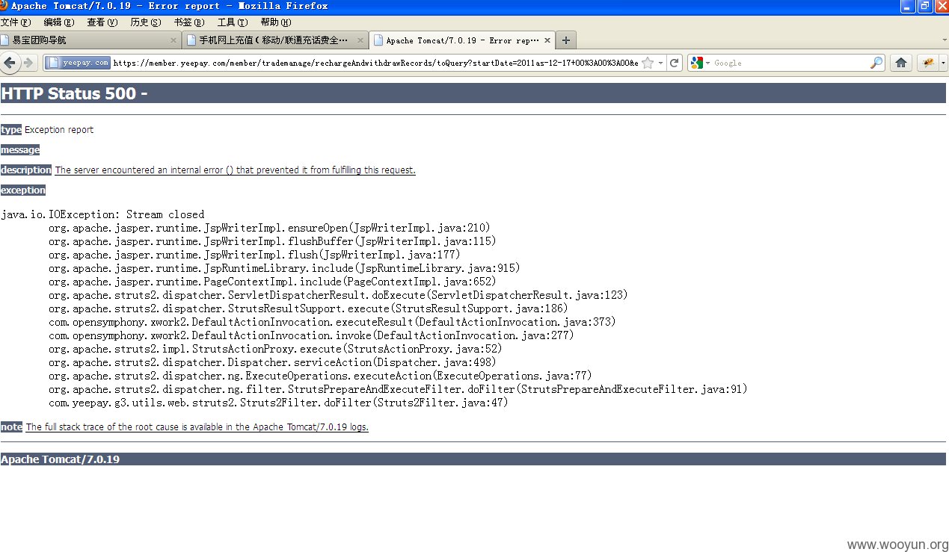Open the 历史 (History) menu
This screenshot has height=552, width=949.
click(145, 22)
